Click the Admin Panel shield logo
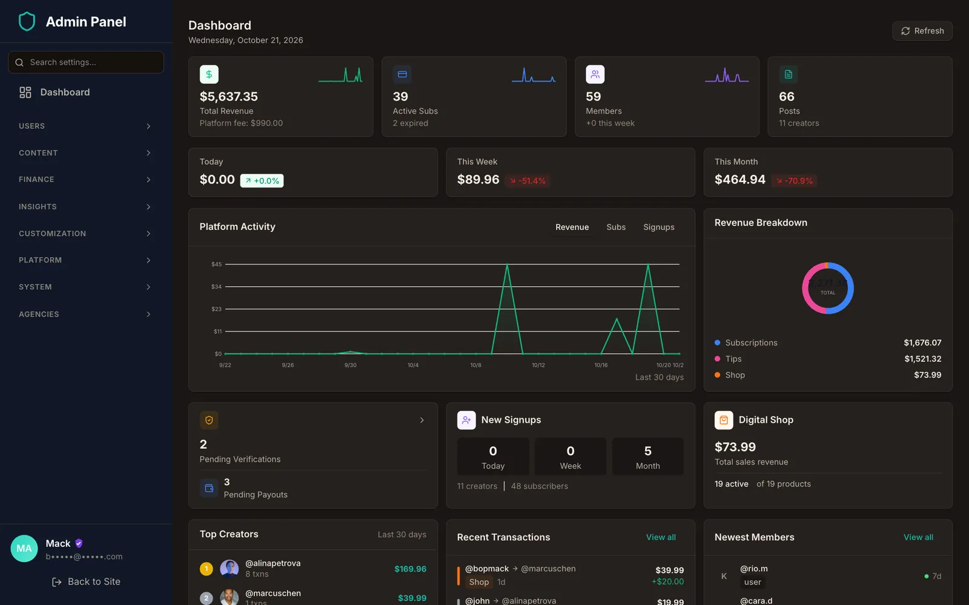 [27, 22]
